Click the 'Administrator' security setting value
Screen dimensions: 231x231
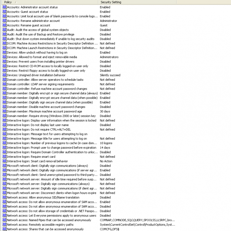[109, 21]
